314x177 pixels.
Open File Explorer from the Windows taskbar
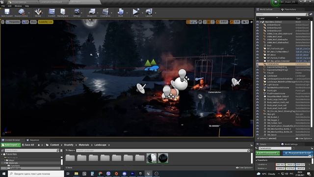pos(77,174)
